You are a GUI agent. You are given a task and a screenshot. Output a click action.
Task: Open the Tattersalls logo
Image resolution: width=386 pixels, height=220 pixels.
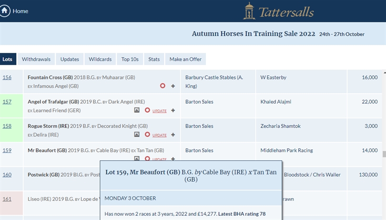(278, 11)
